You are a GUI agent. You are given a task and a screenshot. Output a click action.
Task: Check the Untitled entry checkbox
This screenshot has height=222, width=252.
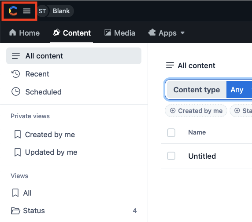171,156
